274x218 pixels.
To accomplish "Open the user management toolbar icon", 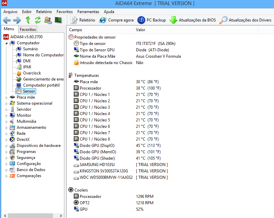I will [x=48, y=20].
